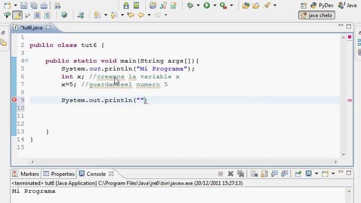
Task: Toggle Mark Occurrences highlighter
Action: click(x=17, y=15)
